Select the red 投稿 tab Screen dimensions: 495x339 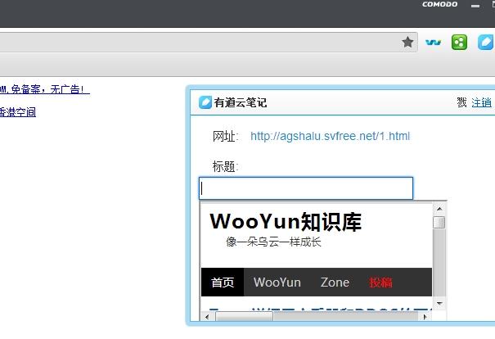click(x=380, y=282)
